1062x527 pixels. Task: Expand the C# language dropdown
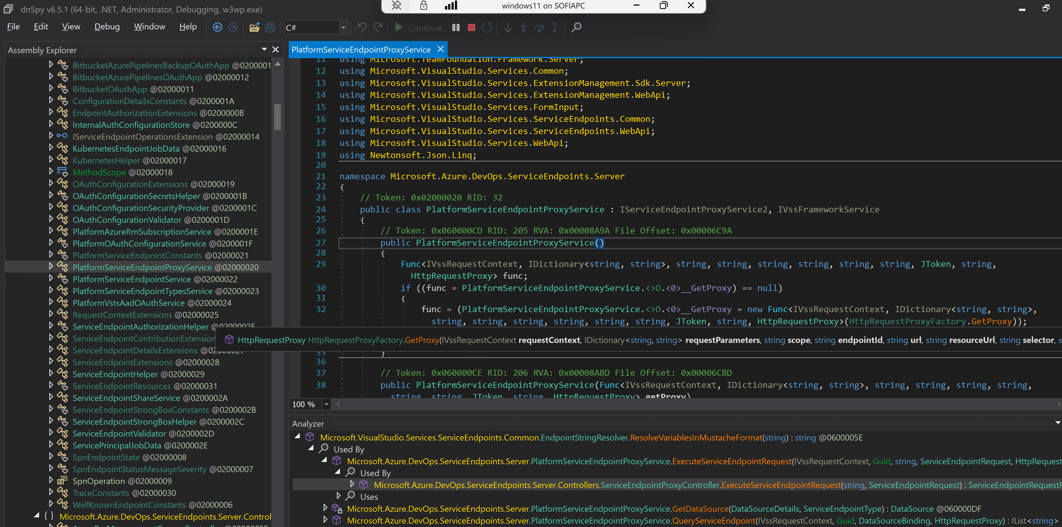tap(343, 27)
